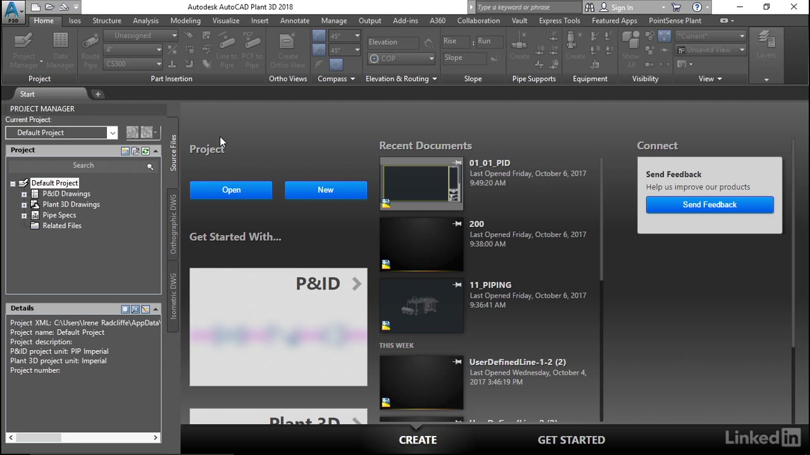Screen dimensions: 810x455
Task: Expand the Pipe Specs tree node
Action: point(24,215)
